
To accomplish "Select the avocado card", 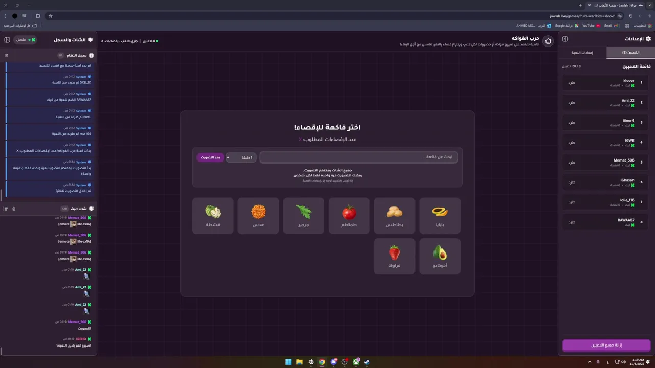I will pyautogui.click(x=440, y=256).
